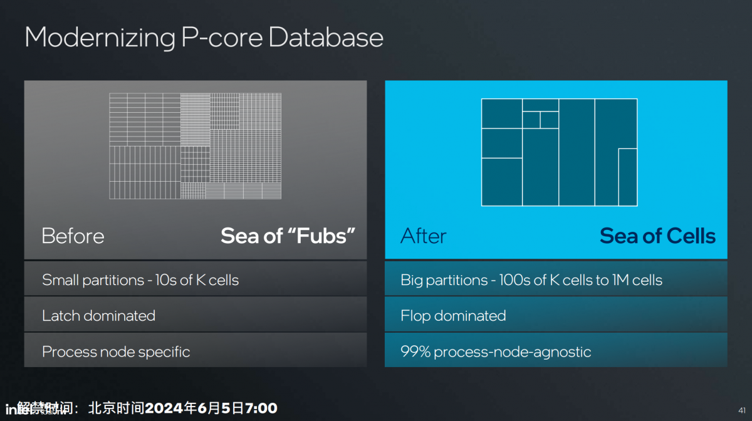Viewport: 752px width, 421px height.
Task: Click the 'Modernizing P-core Database' title
Action: (204, 37)
